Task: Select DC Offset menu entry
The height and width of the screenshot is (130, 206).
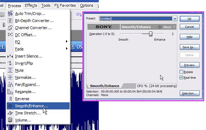Action: (x=38, y=35)
